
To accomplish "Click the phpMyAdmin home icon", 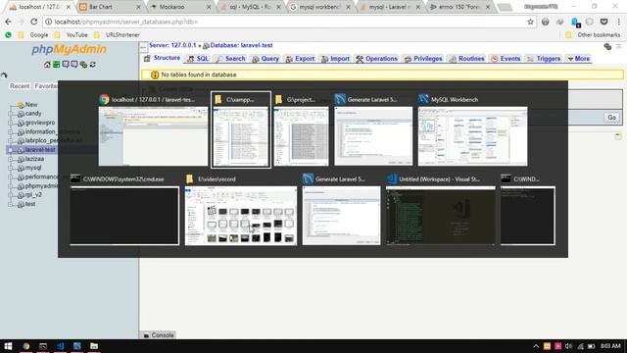I will point(47,65).
